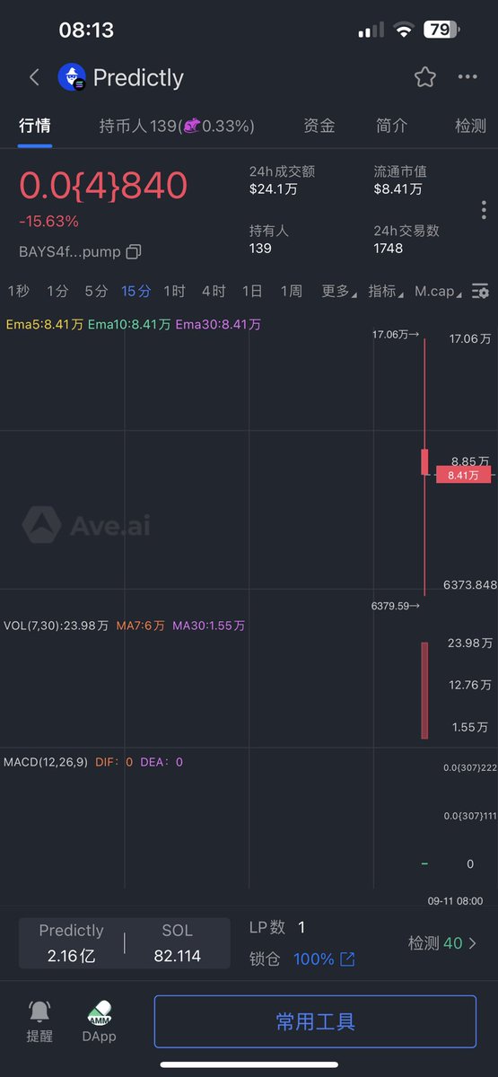Select the 1日 timeframe
The width and height of the screenshot is (498, 1077).
(x=252, y=291)
